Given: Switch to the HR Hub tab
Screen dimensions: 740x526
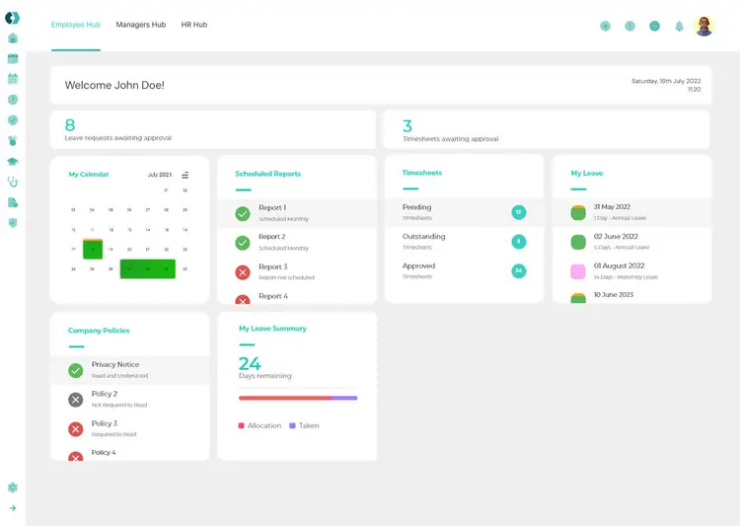Looking at the screenshot, I should [x=193, y=25].
